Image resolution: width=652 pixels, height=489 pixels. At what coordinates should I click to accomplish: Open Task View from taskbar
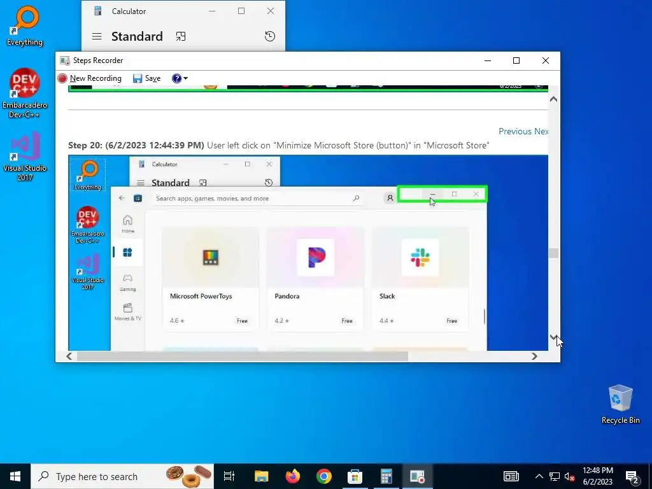[x=229, y=476]
